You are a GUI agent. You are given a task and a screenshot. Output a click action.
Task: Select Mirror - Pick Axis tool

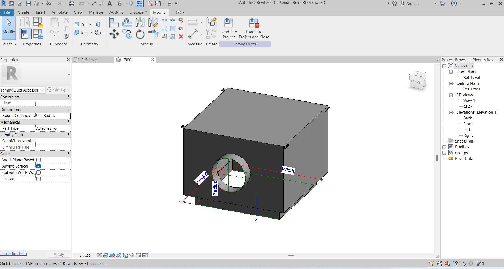(140, 23)
